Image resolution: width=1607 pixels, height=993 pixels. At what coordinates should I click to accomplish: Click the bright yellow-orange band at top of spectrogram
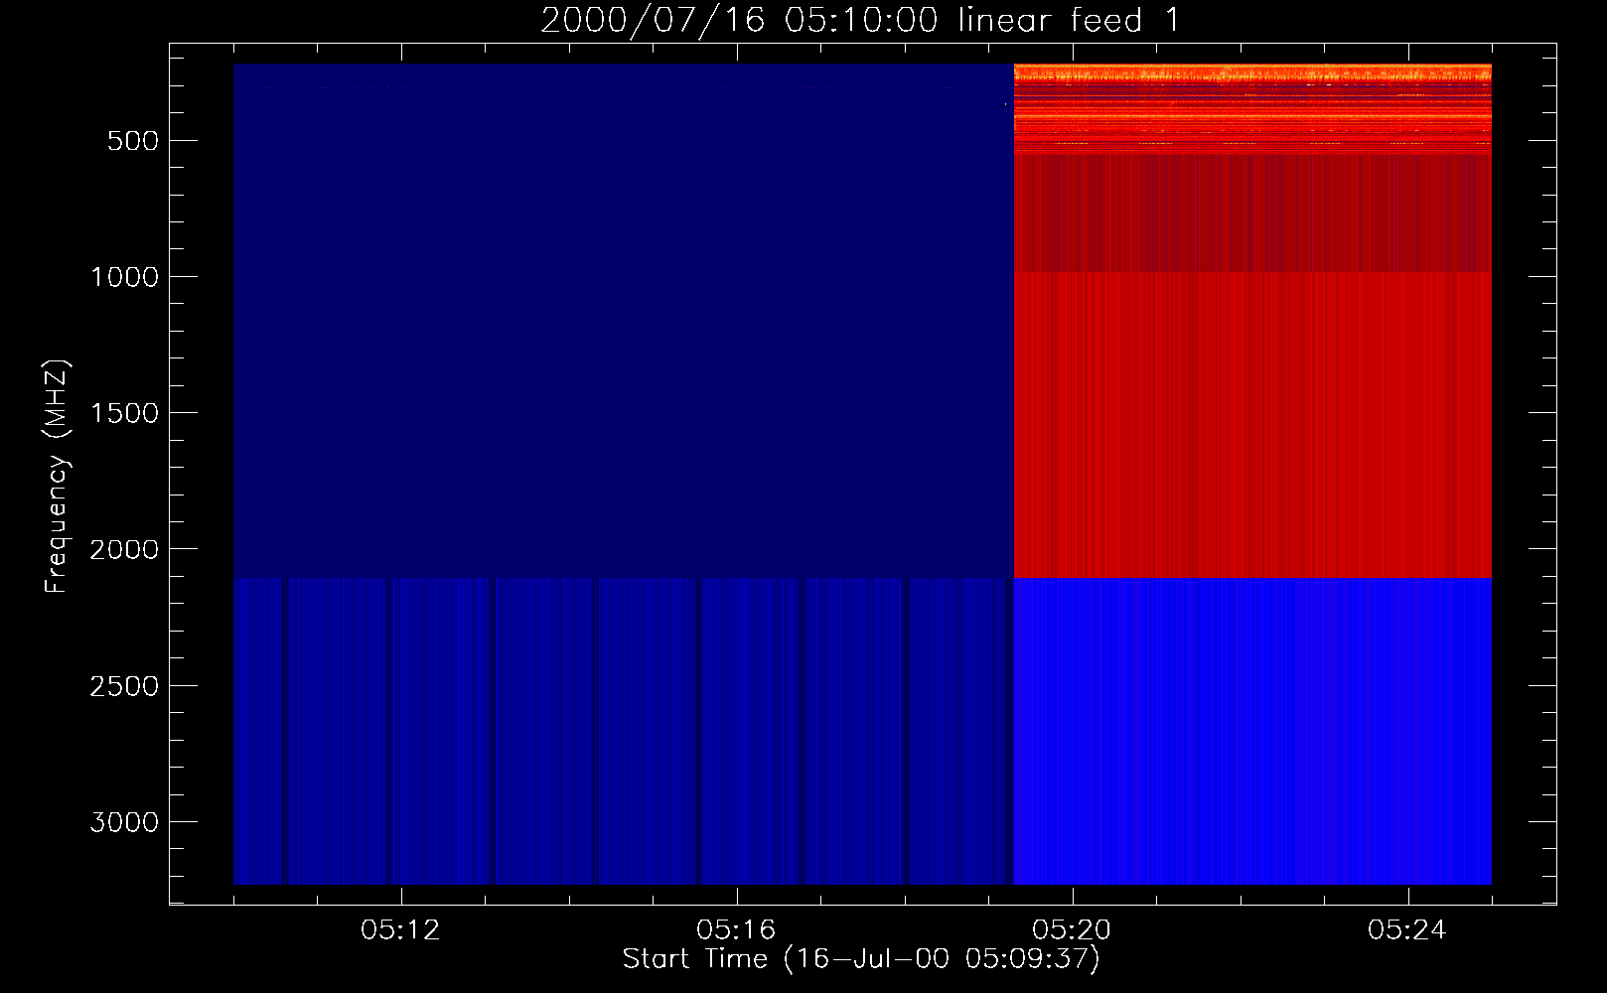tap(1252, 71)
